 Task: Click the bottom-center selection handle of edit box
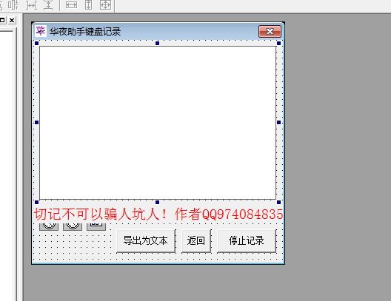click(157, 202)
